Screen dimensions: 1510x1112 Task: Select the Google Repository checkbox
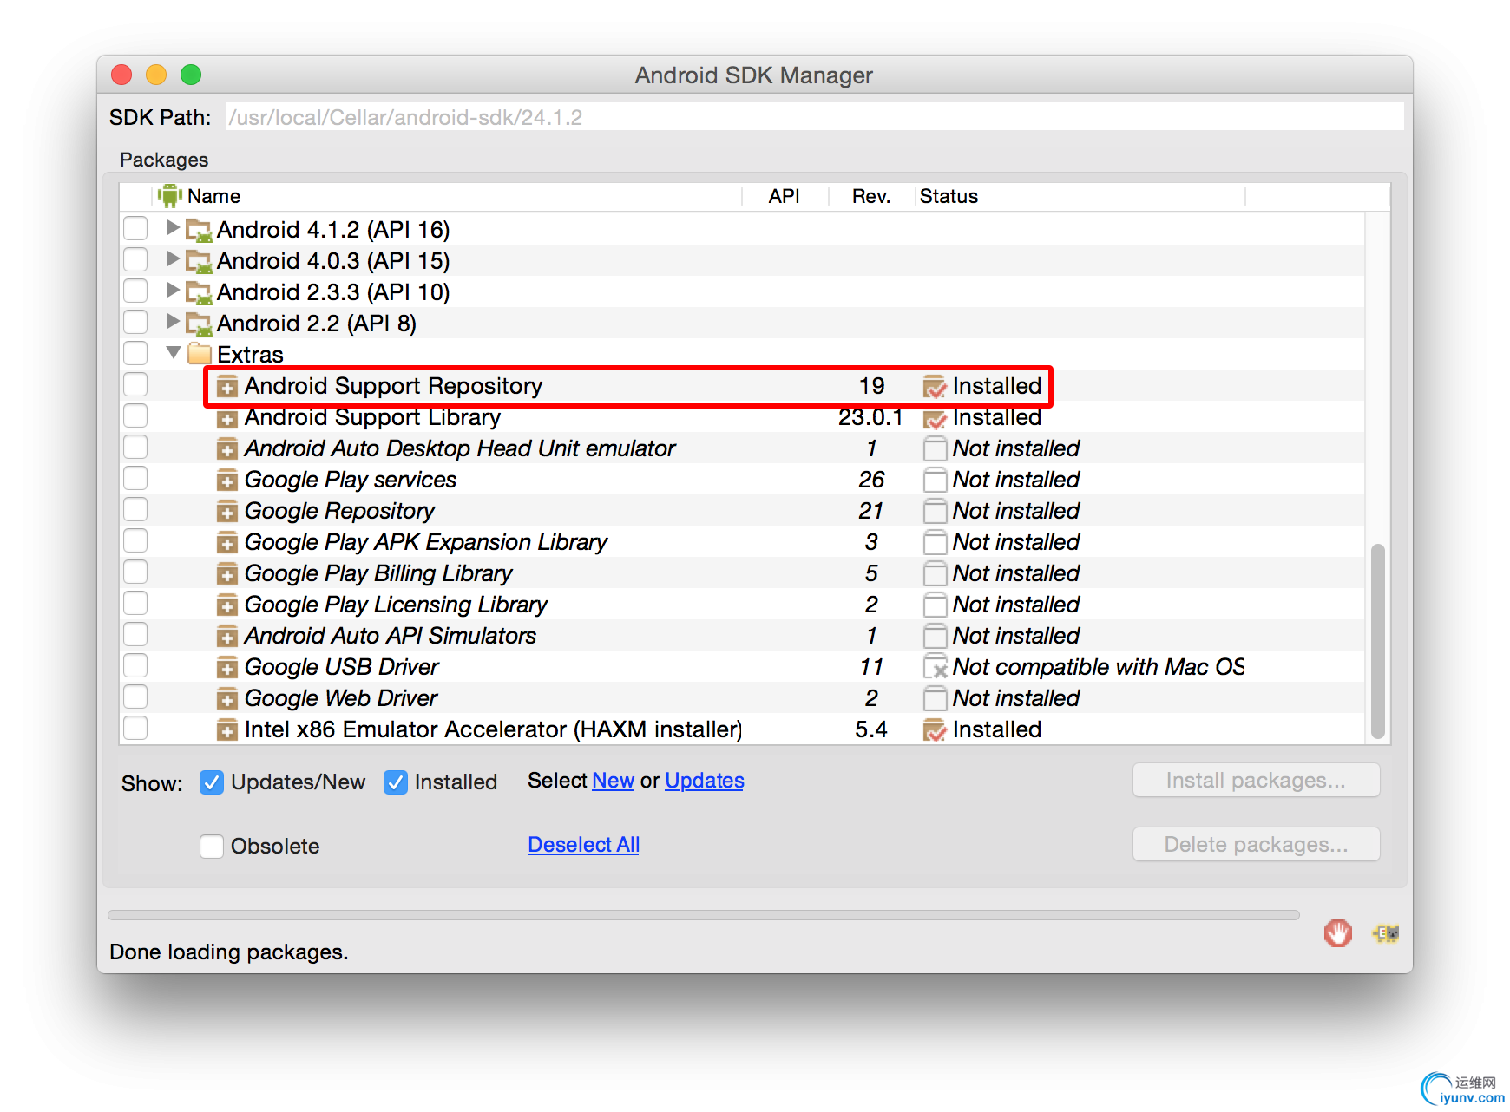(135, 509)
